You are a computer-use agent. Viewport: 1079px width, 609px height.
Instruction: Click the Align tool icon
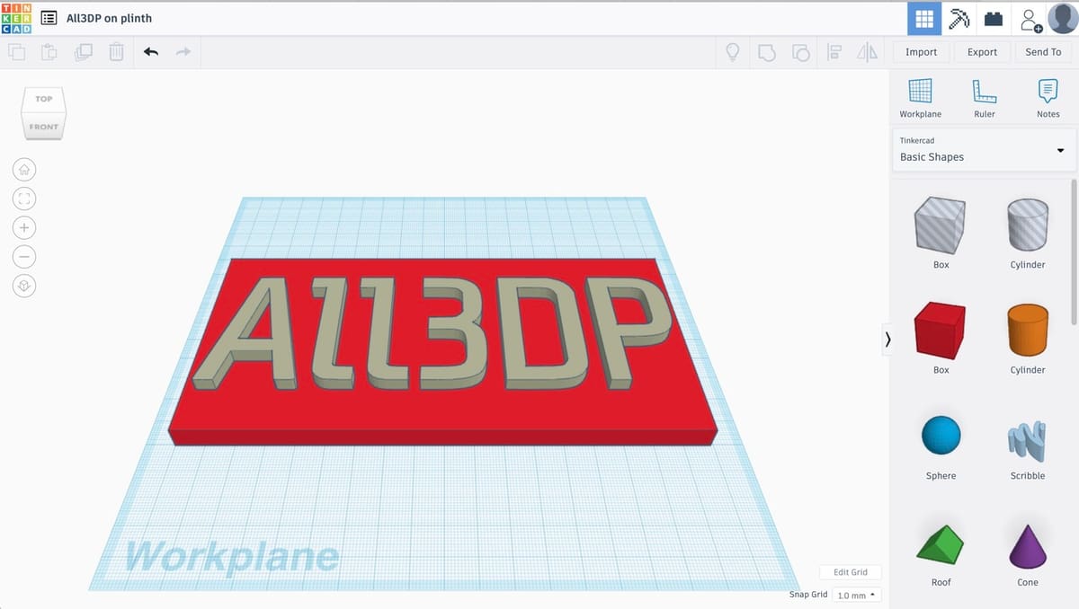(834, 52)
